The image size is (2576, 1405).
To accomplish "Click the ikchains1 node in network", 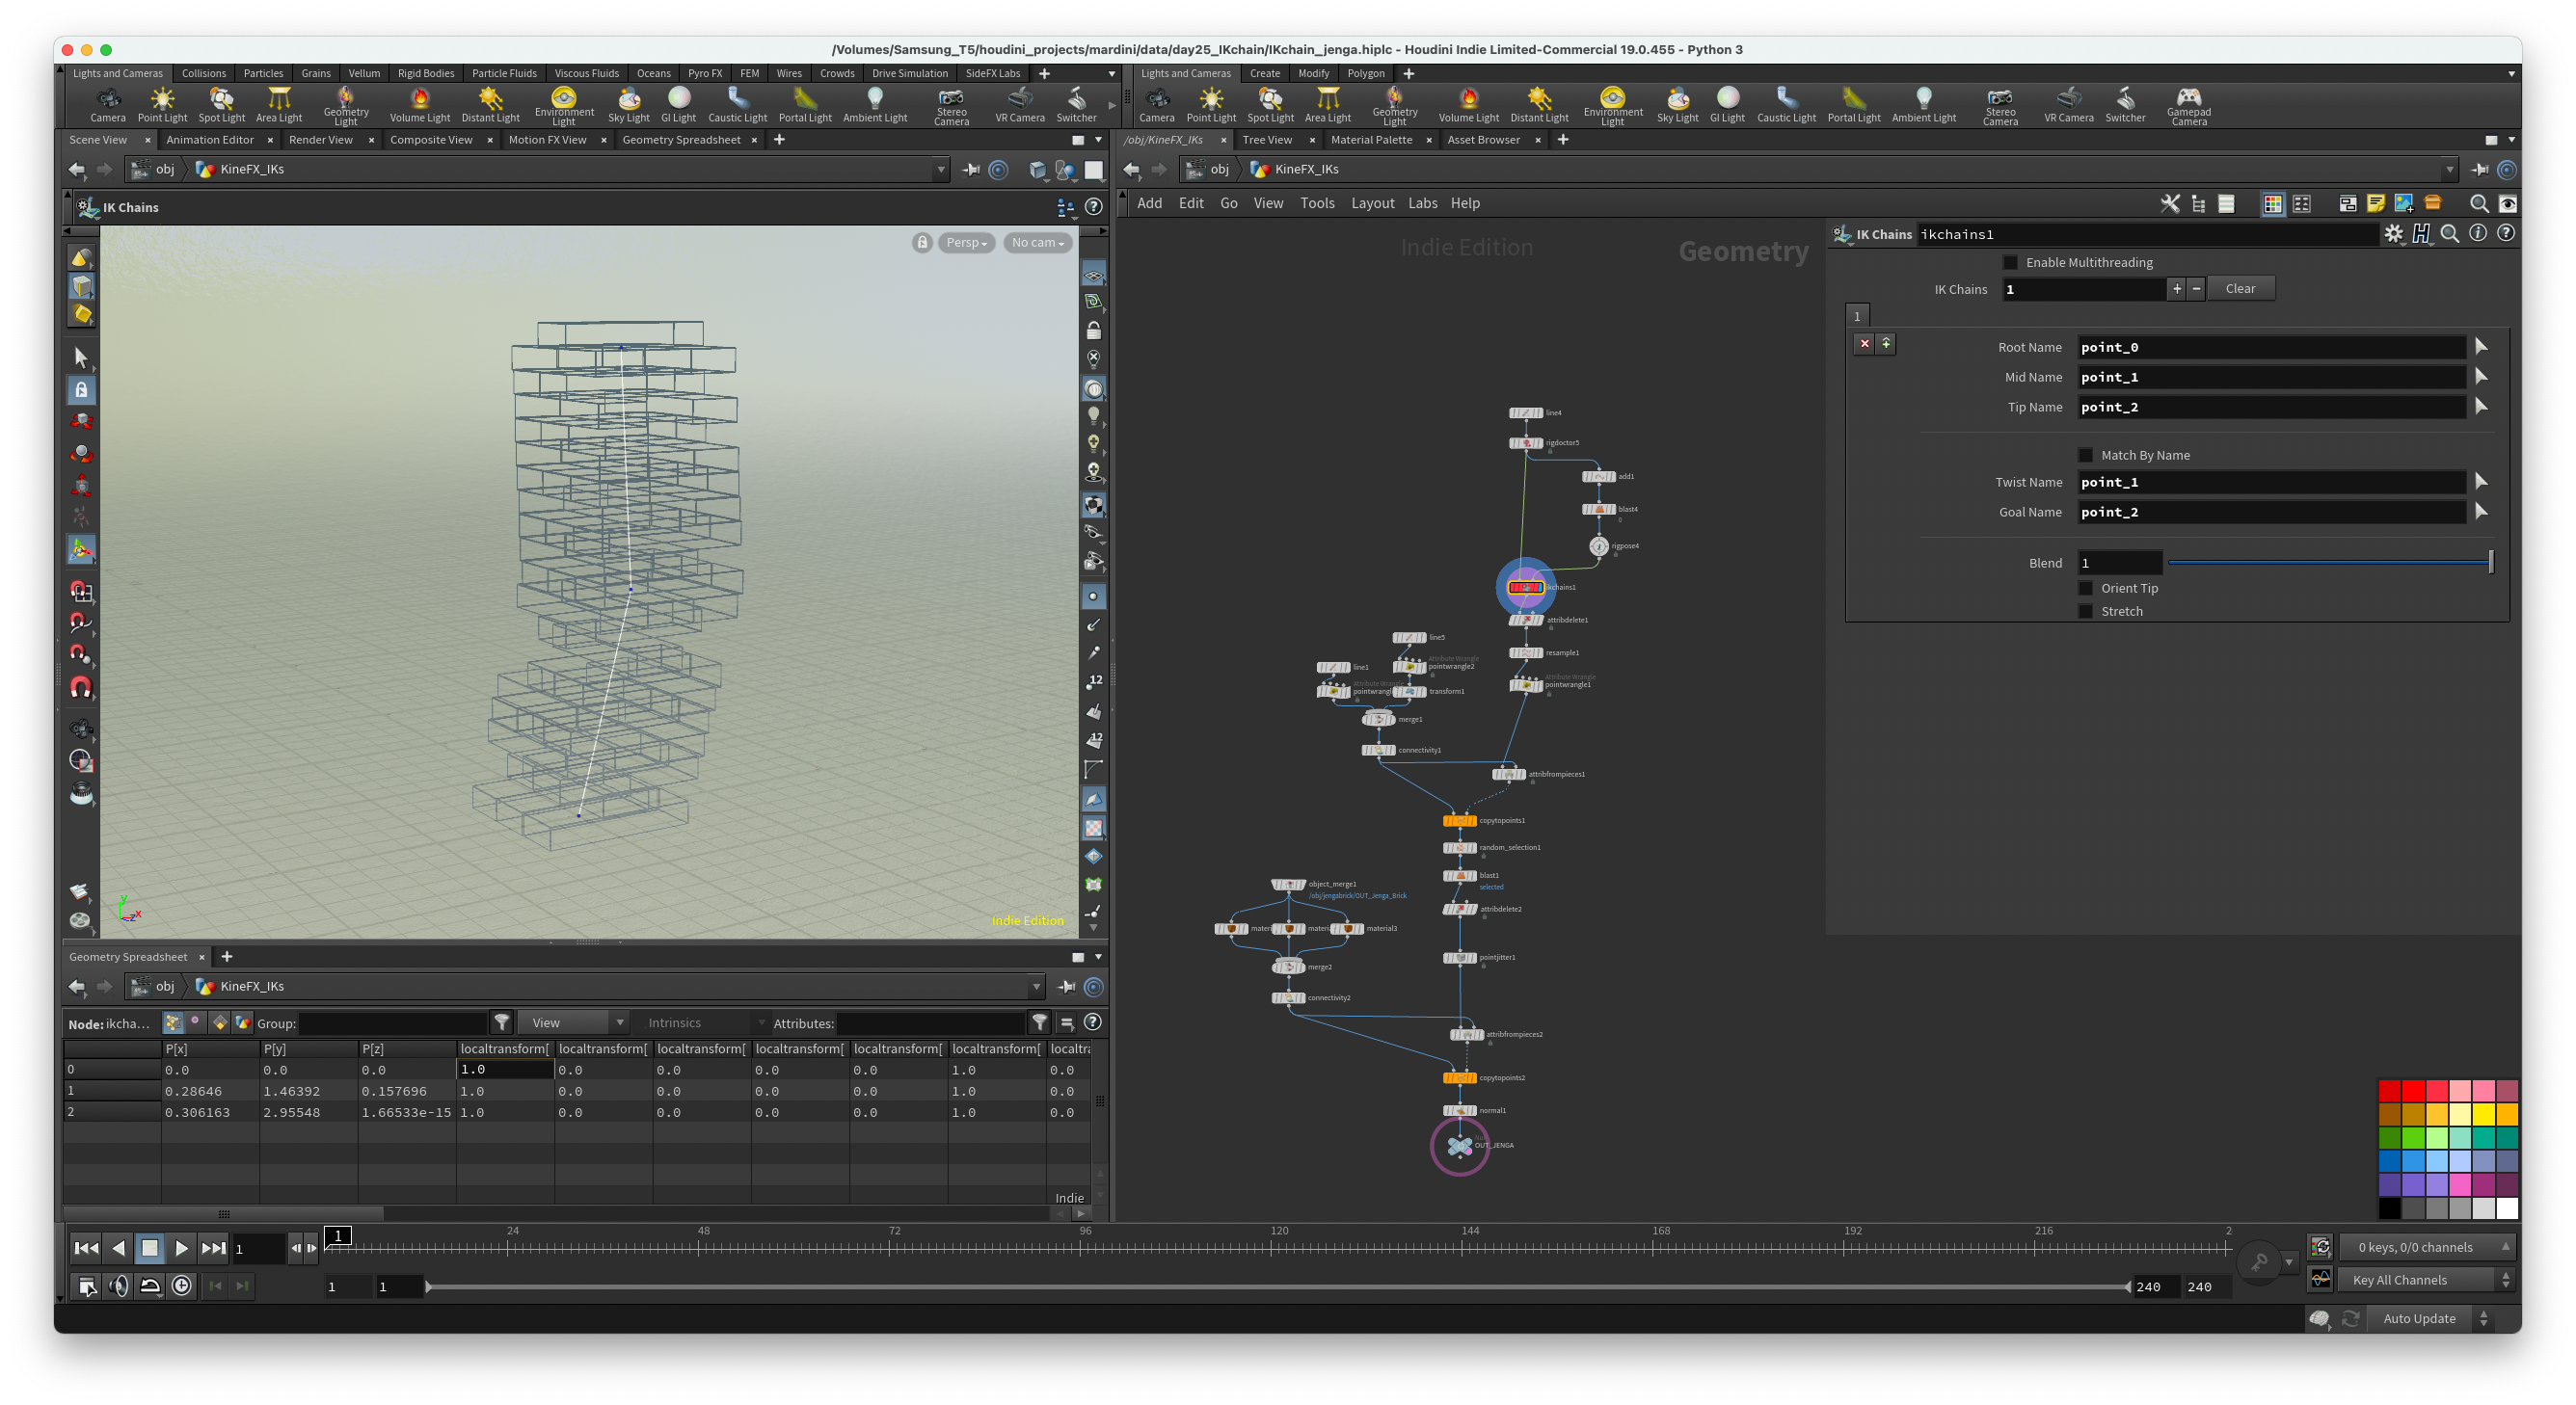I will pos(1525,588).
